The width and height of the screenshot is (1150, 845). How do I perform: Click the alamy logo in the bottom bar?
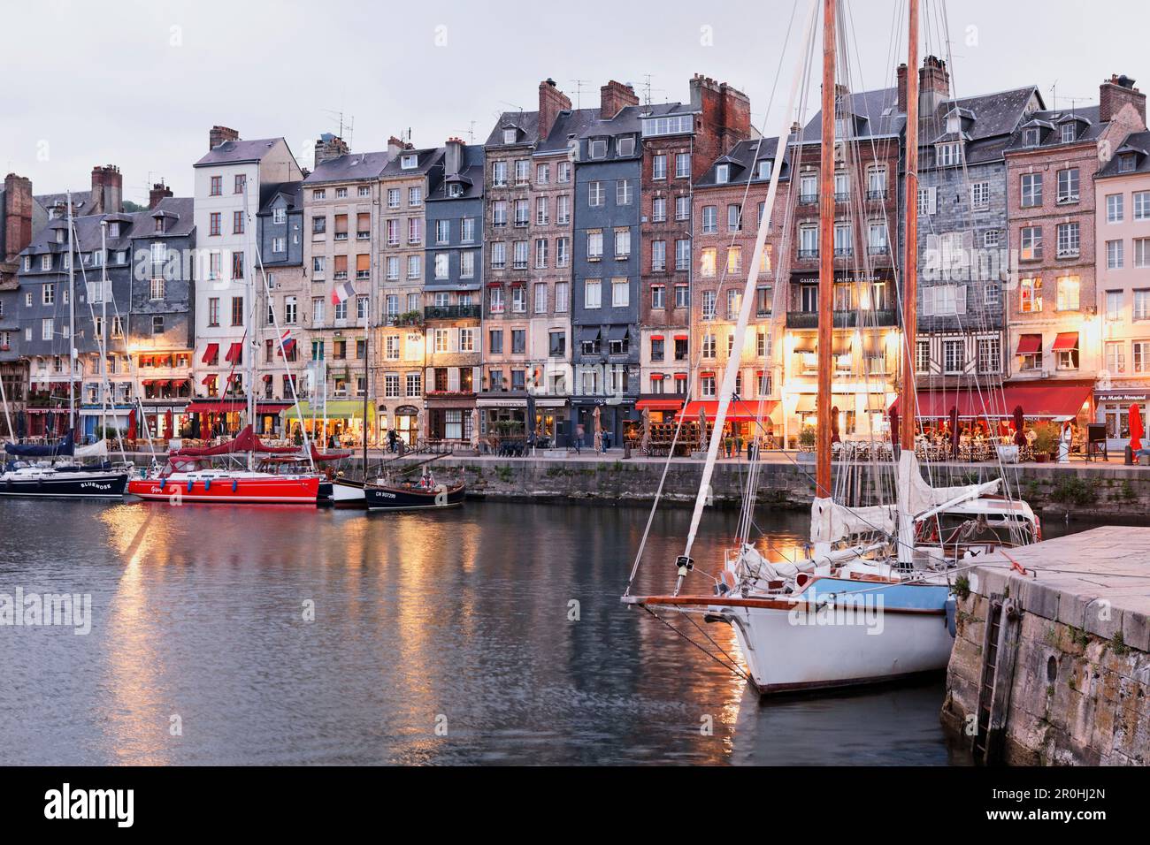[x=89, y=805]
